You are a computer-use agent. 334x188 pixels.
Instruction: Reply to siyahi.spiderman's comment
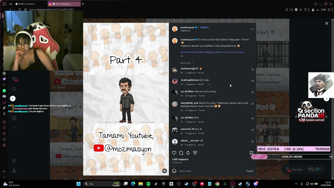pyautogui.click(x=200, y=84)
